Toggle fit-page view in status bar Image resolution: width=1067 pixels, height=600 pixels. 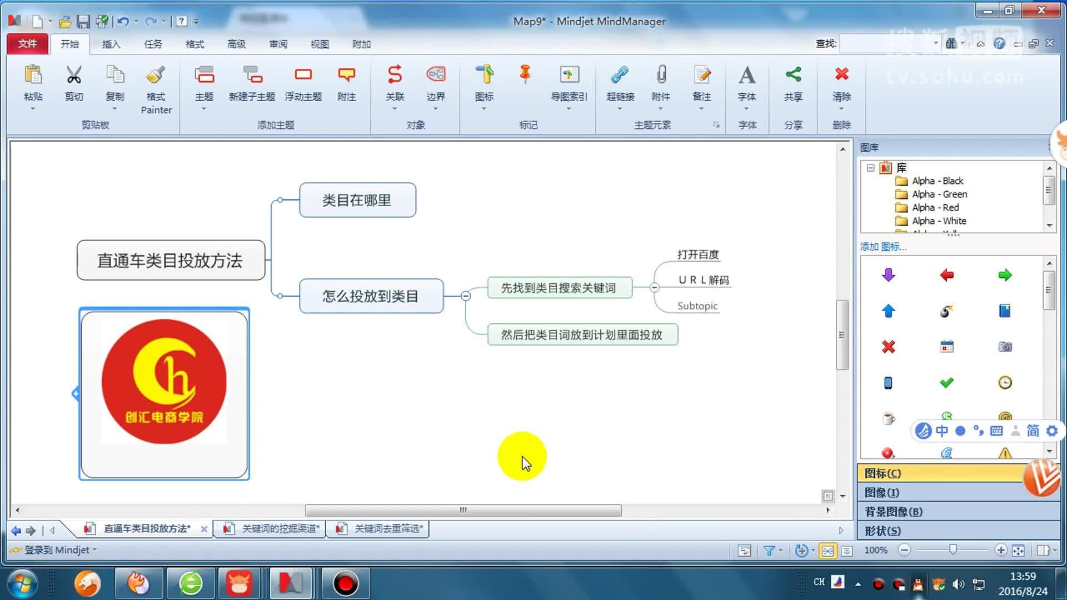[x=1019, y=550]
